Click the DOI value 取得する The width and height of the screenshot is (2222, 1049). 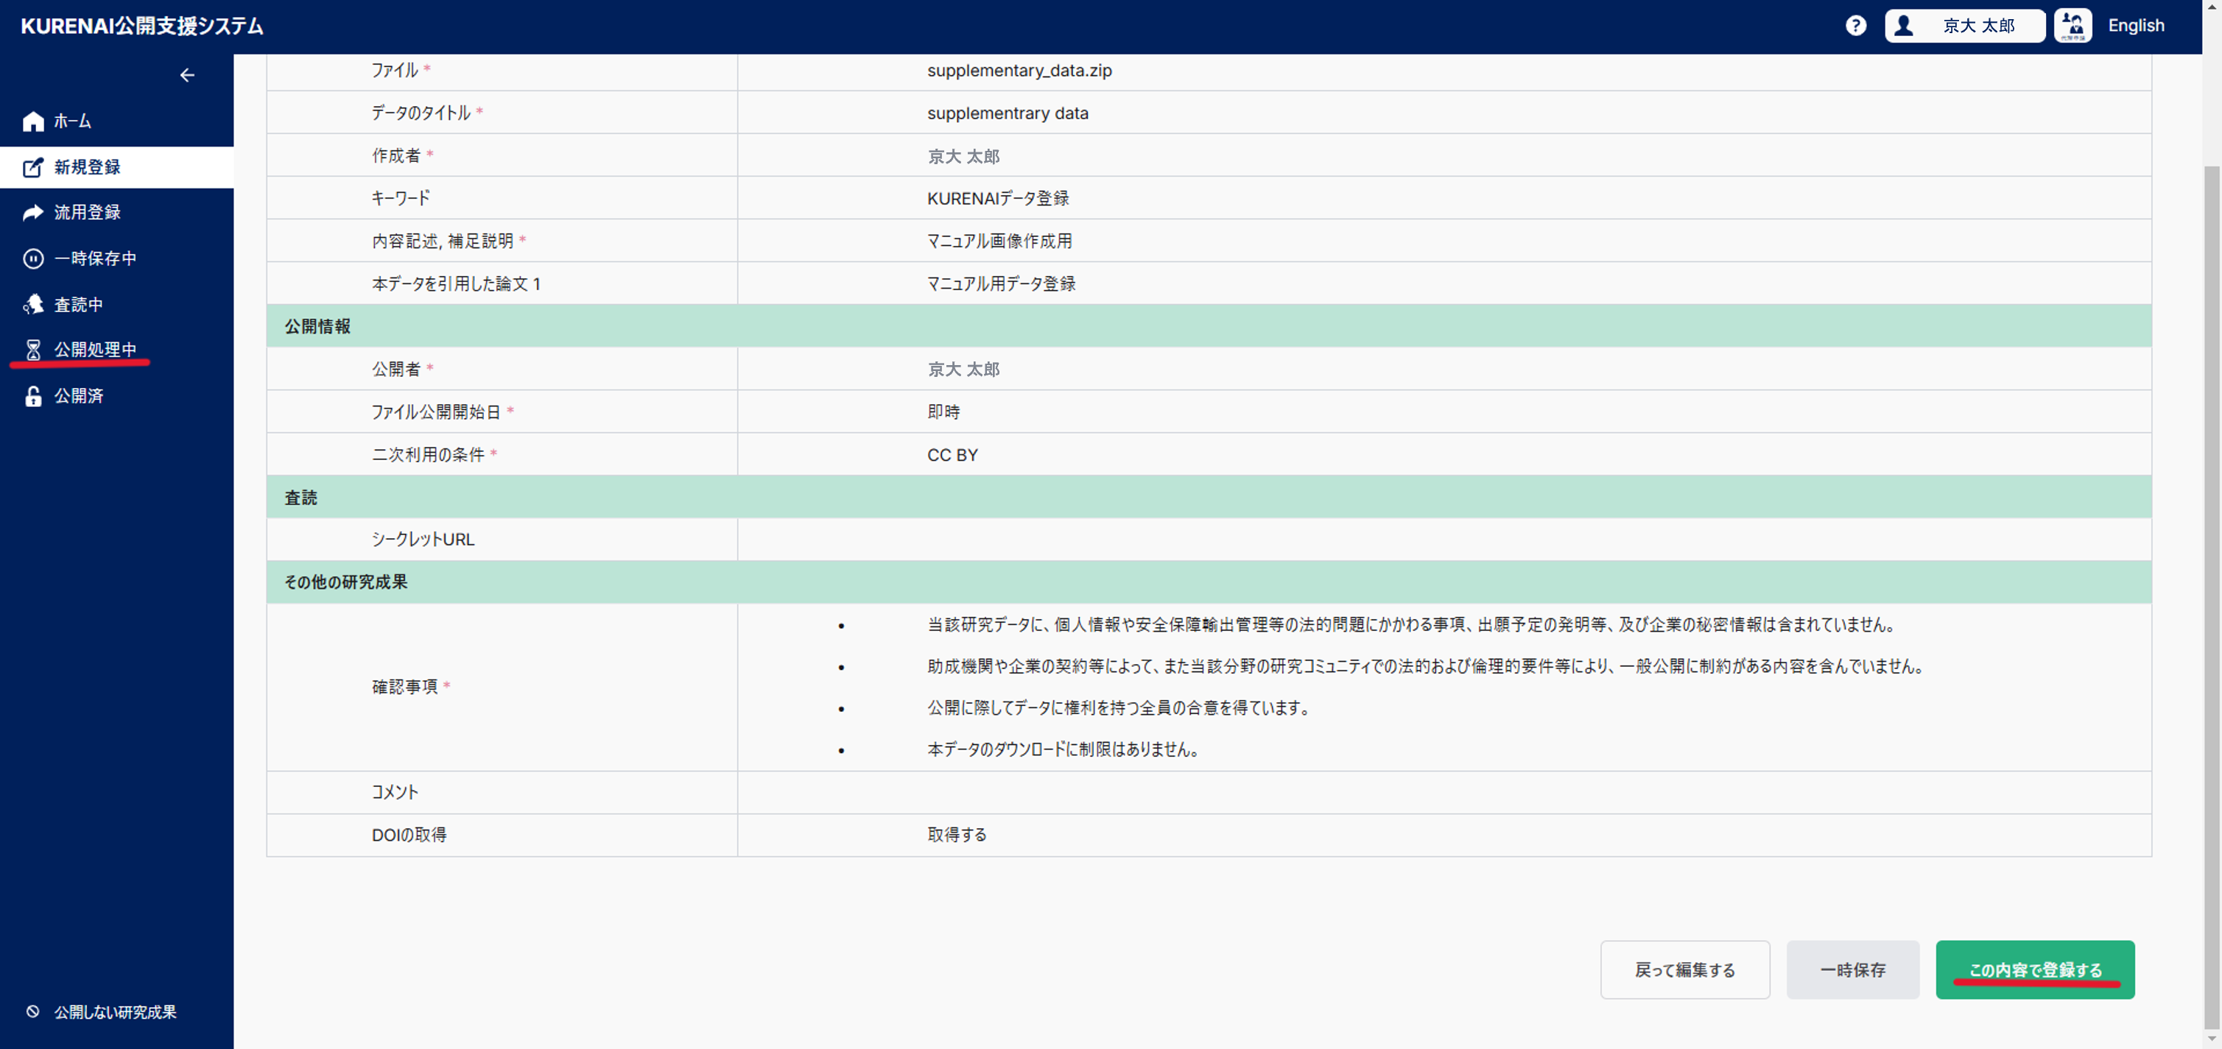pos(957,836)
